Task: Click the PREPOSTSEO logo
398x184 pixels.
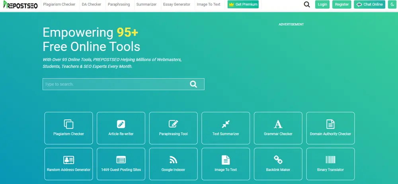Action: [x=20, y=4]
